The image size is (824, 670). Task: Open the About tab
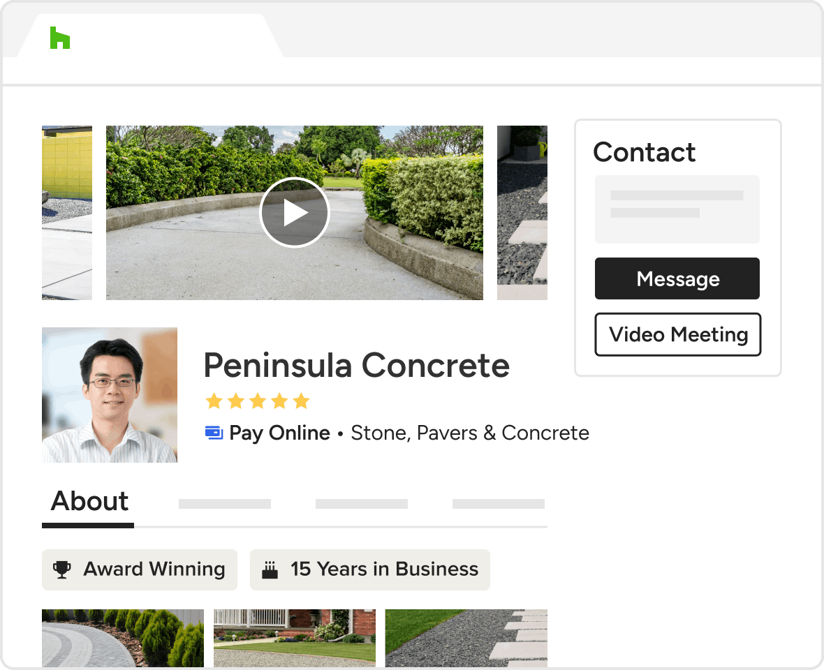89,501
